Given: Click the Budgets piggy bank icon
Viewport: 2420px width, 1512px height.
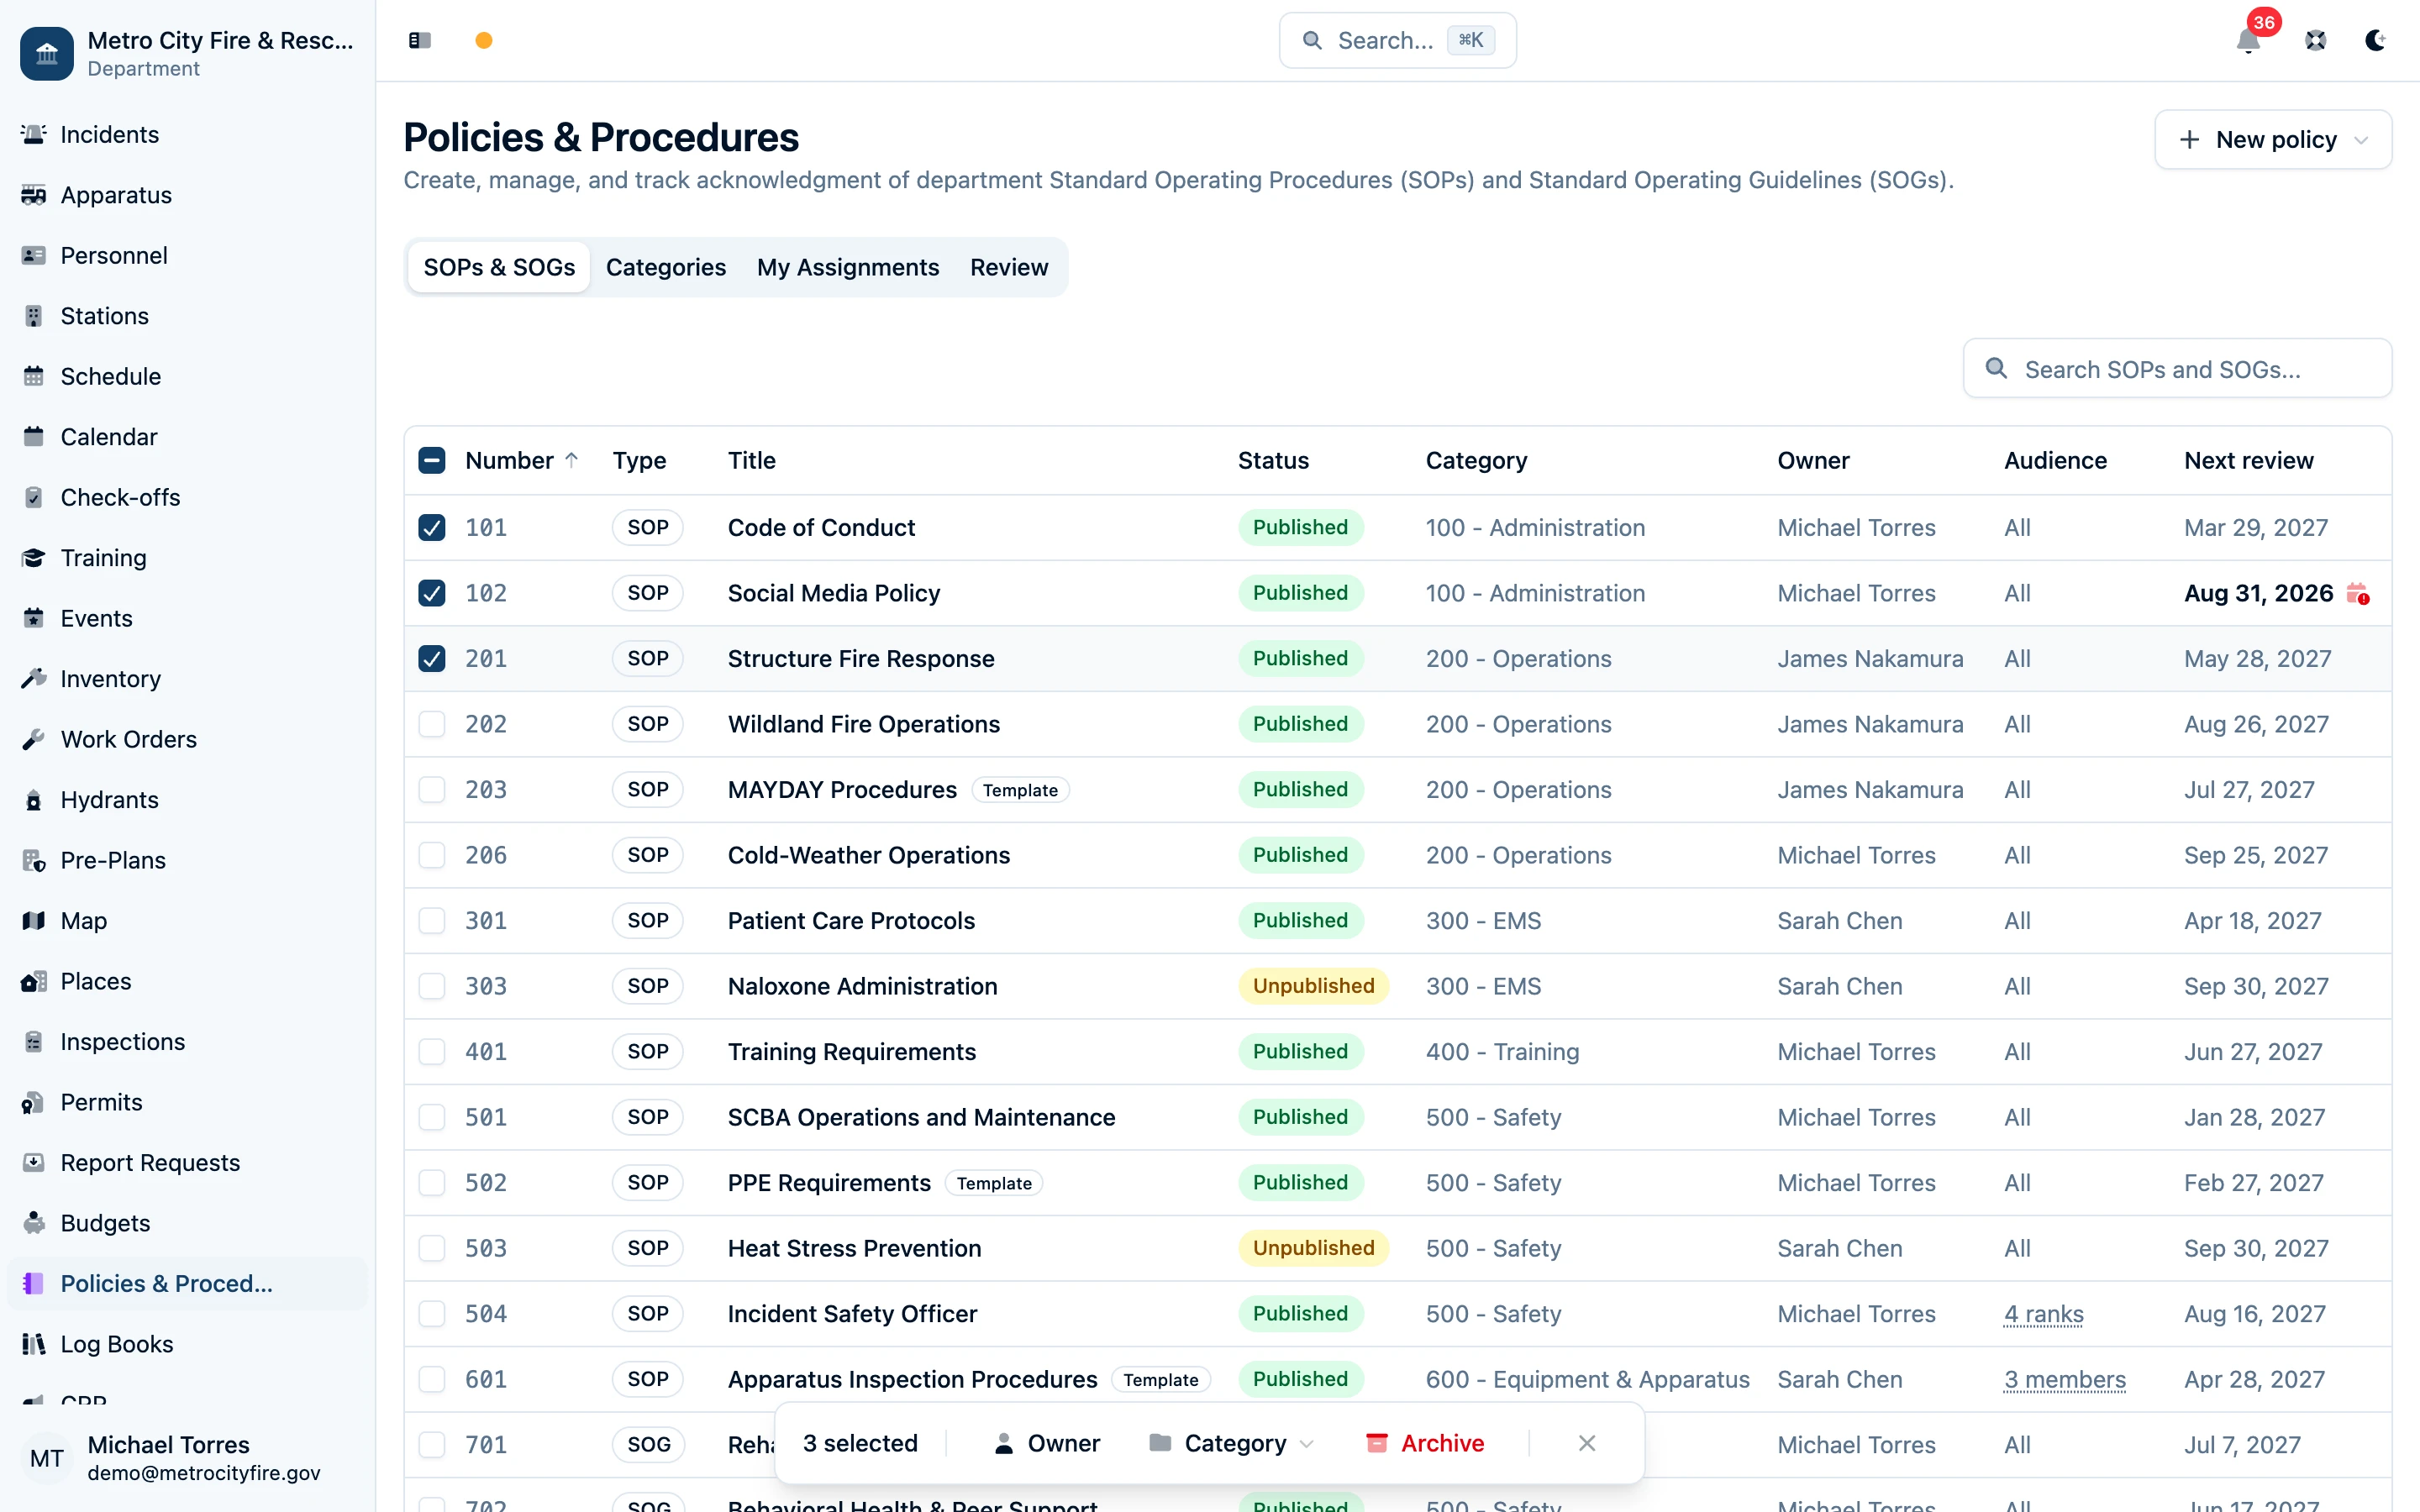Looking at the screenshot, I should tap(34, 1223).
